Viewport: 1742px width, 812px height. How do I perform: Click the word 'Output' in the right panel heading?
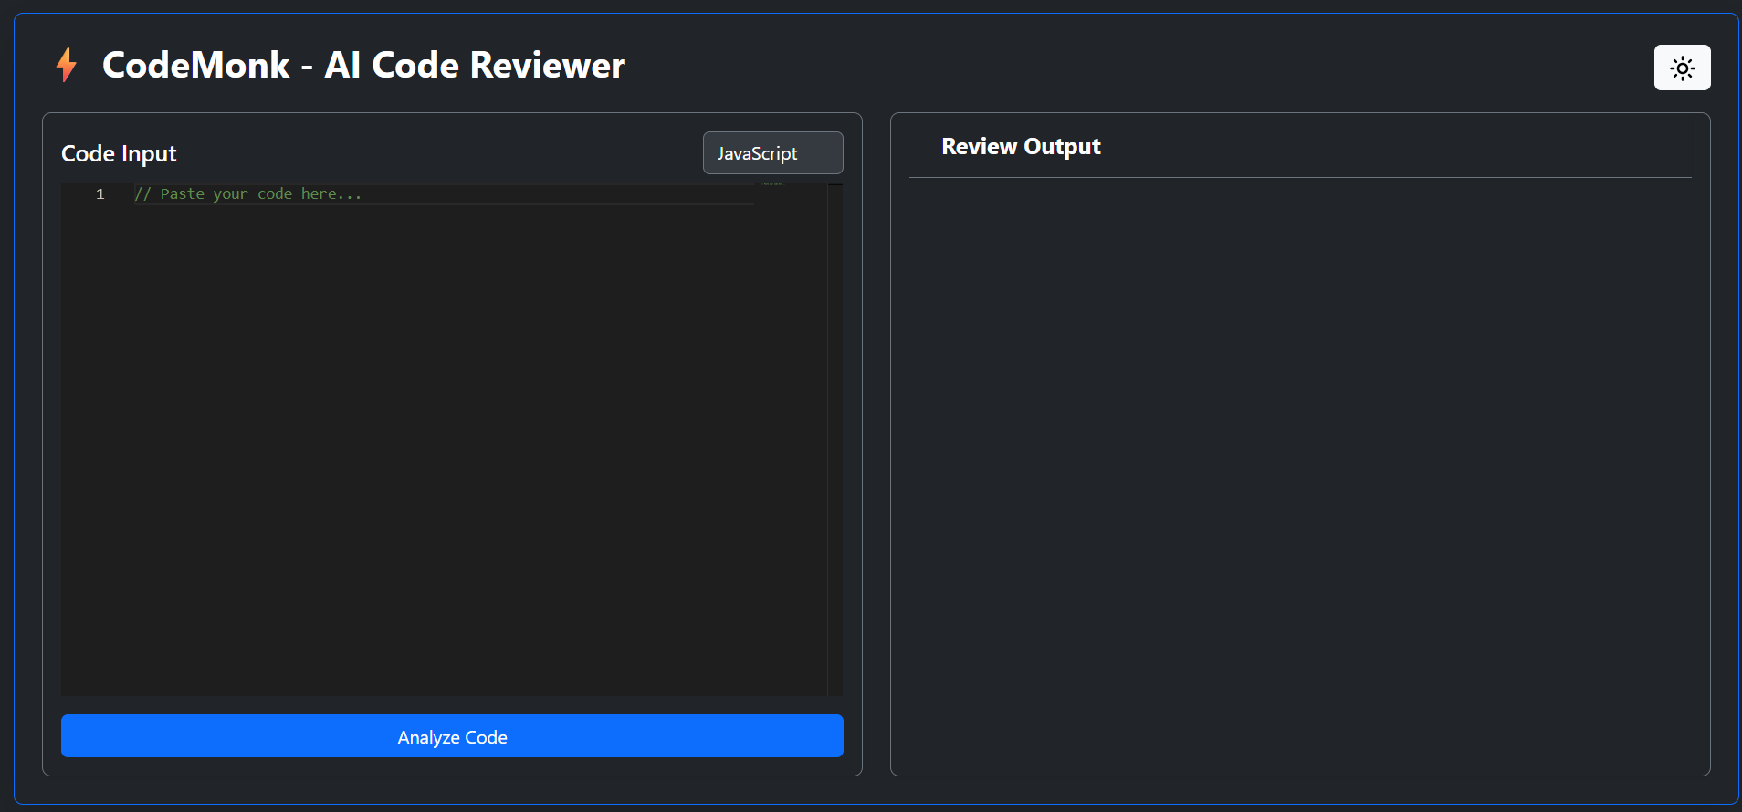[1062, 147]
